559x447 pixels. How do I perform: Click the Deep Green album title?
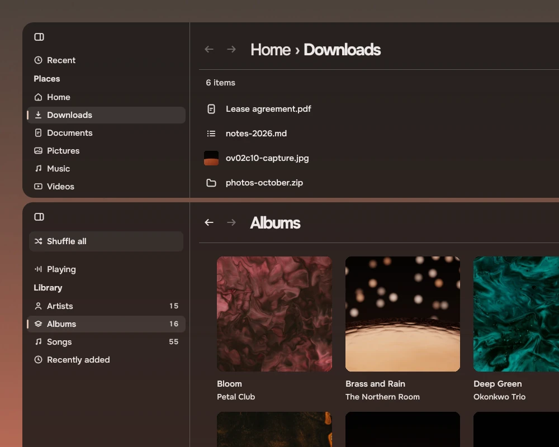[498, 384]
